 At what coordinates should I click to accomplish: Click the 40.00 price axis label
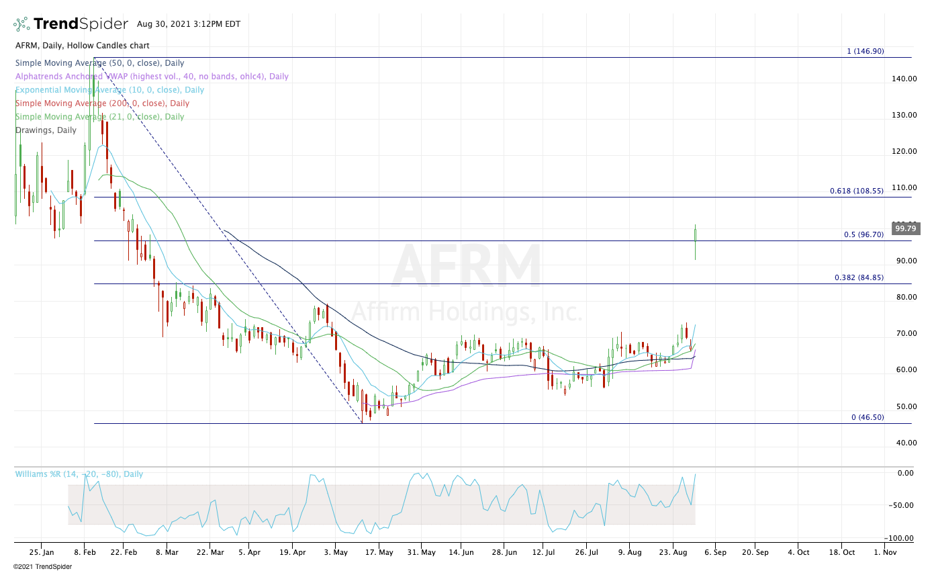906,443
